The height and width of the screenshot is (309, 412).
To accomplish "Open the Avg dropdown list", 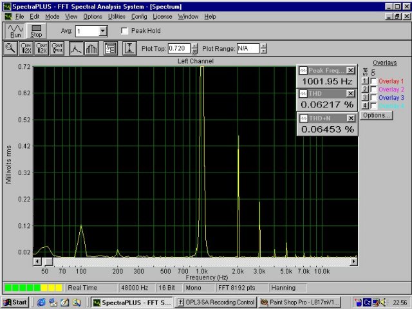I will (103, 32).
